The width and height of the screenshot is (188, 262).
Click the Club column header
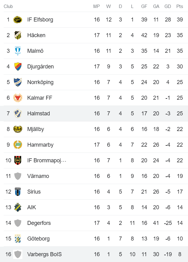[x=8, y=6]
